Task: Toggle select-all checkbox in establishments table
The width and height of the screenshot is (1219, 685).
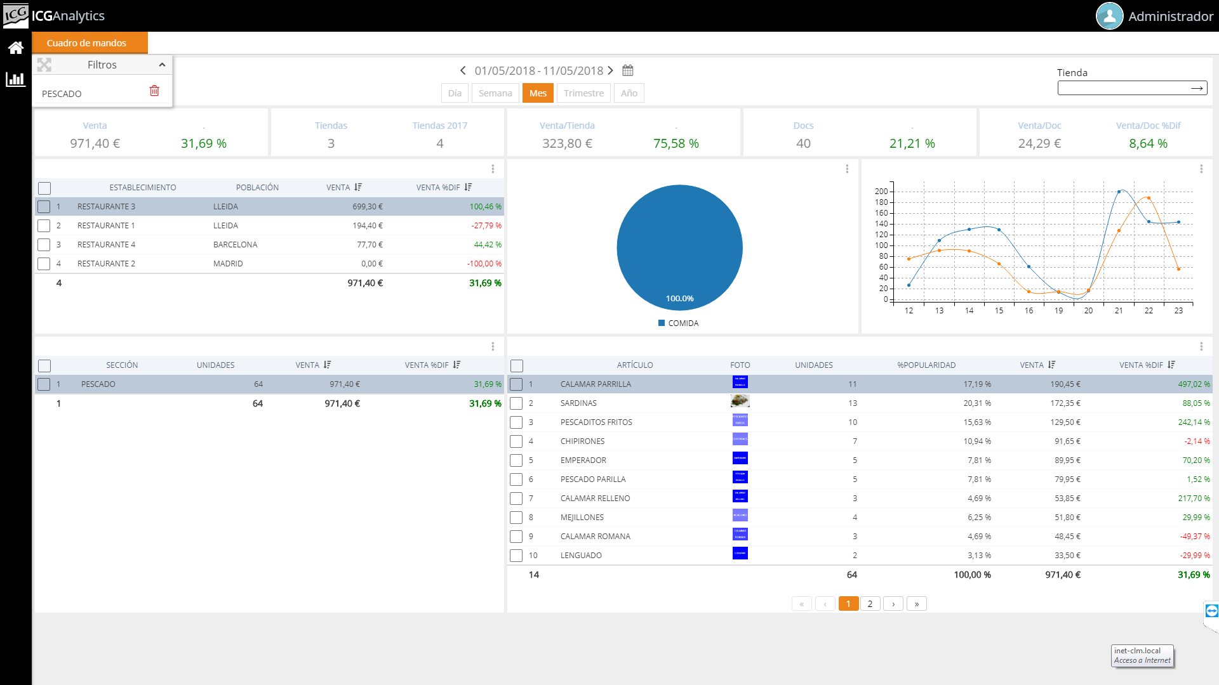Action: tap(44, 188)
